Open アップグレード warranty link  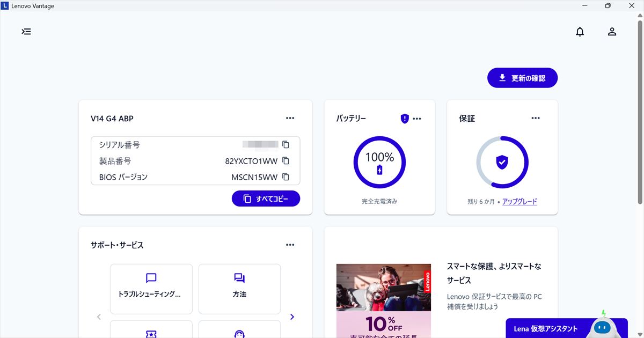point(519,202)
